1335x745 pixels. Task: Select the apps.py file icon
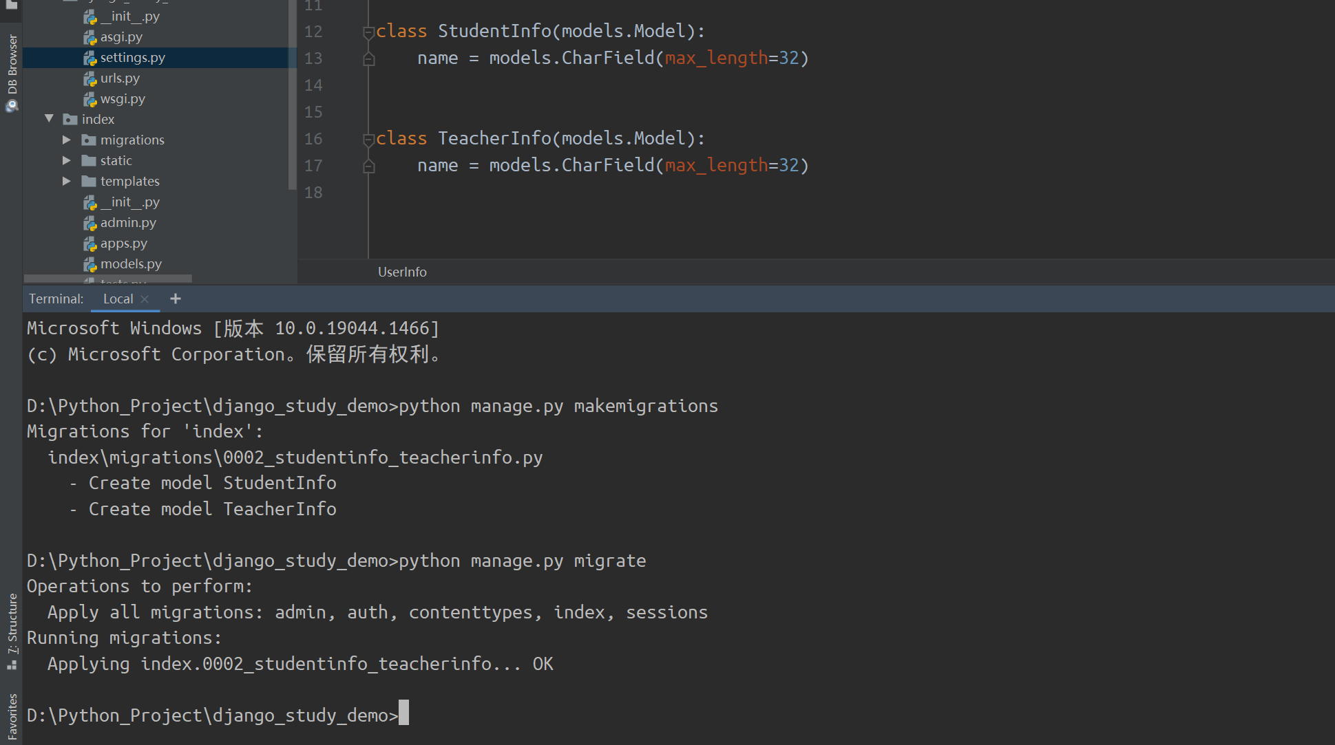89,243
